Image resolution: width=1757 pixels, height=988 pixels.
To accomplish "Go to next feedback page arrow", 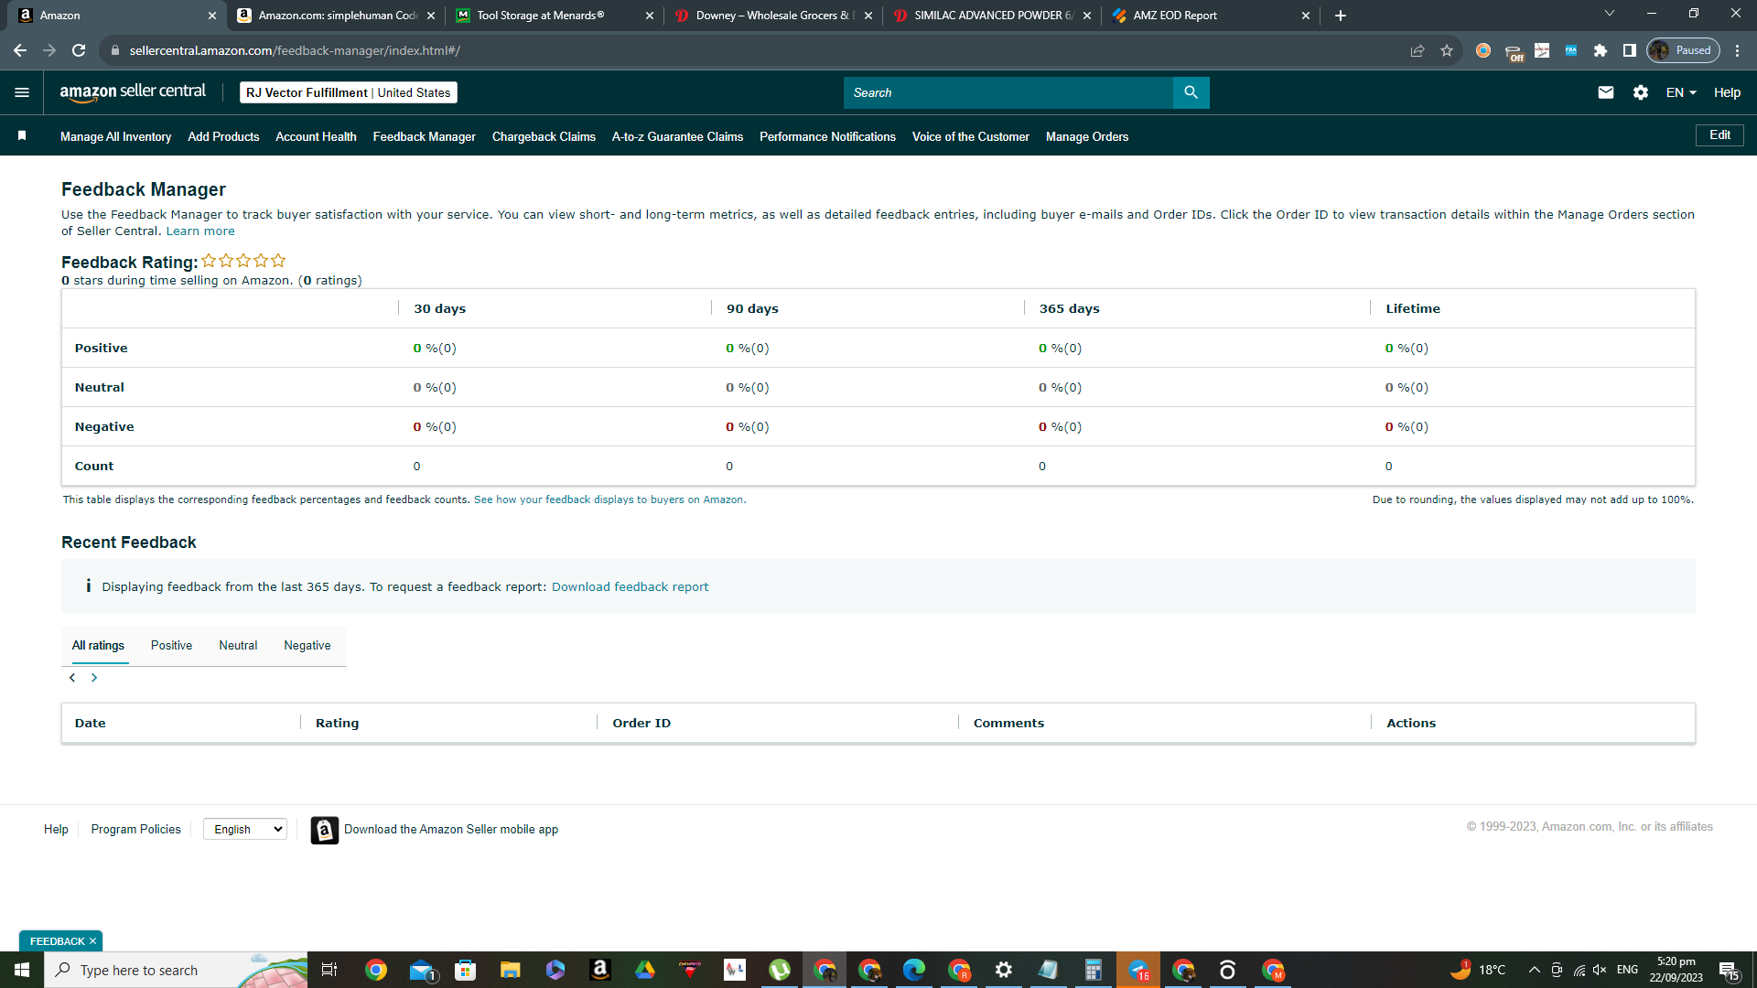I will [x=94, y=678].
